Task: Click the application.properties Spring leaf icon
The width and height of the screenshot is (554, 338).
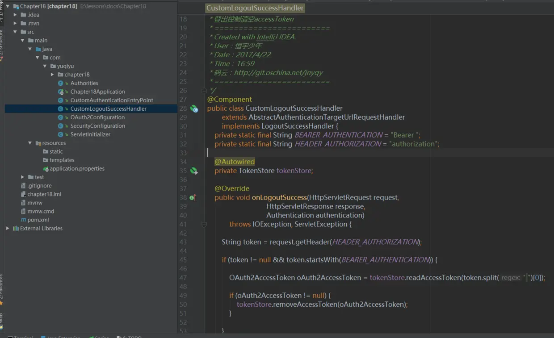Action: coord(46,169)
